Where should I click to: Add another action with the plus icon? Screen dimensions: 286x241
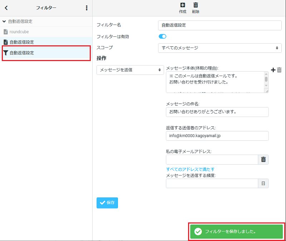coord(274,70)
